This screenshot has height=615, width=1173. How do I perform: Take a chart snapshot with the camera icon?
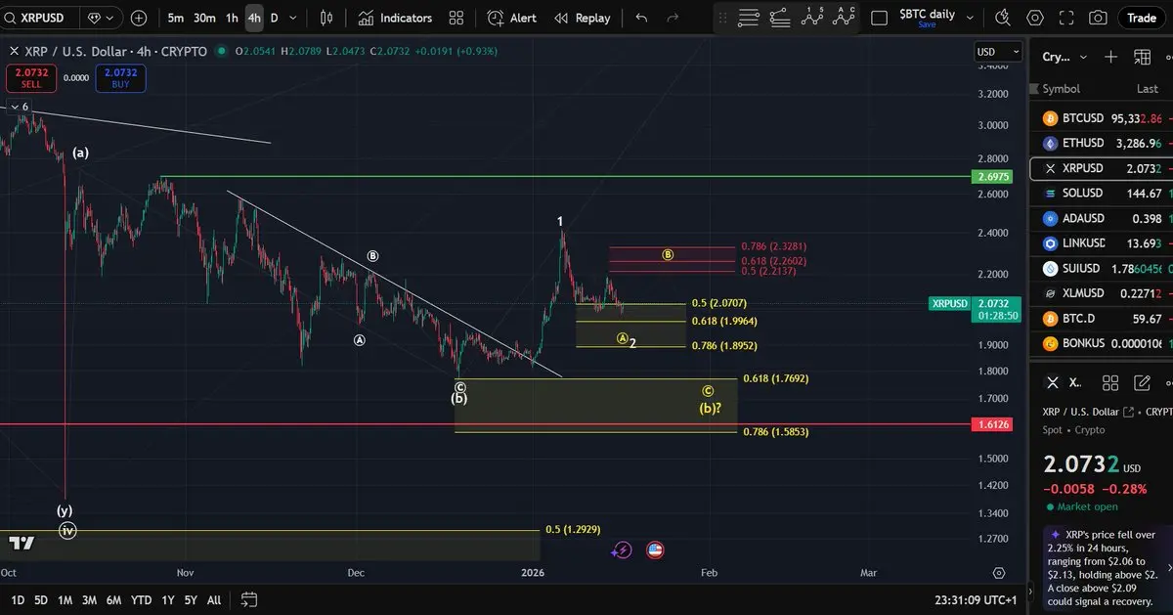pos(1099,18)
